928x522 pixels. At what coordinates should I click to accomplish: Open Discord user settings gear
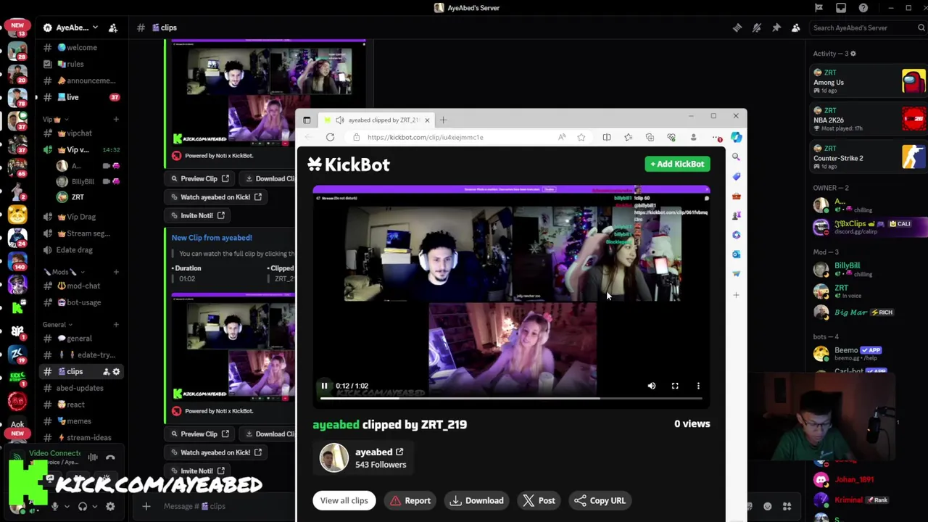click(110, 507)
